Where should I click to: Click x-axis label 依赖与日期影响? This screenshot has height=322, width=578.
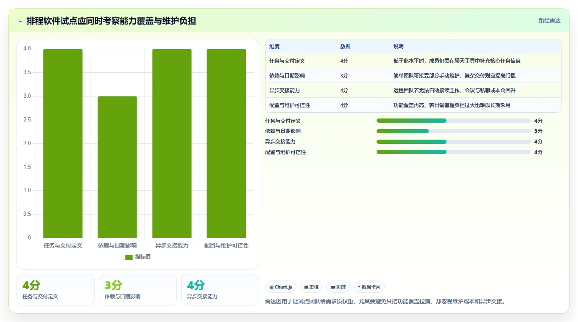(117, 245)
